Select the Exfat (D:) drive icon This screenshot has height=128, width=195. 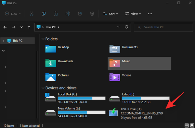[115, 99]
